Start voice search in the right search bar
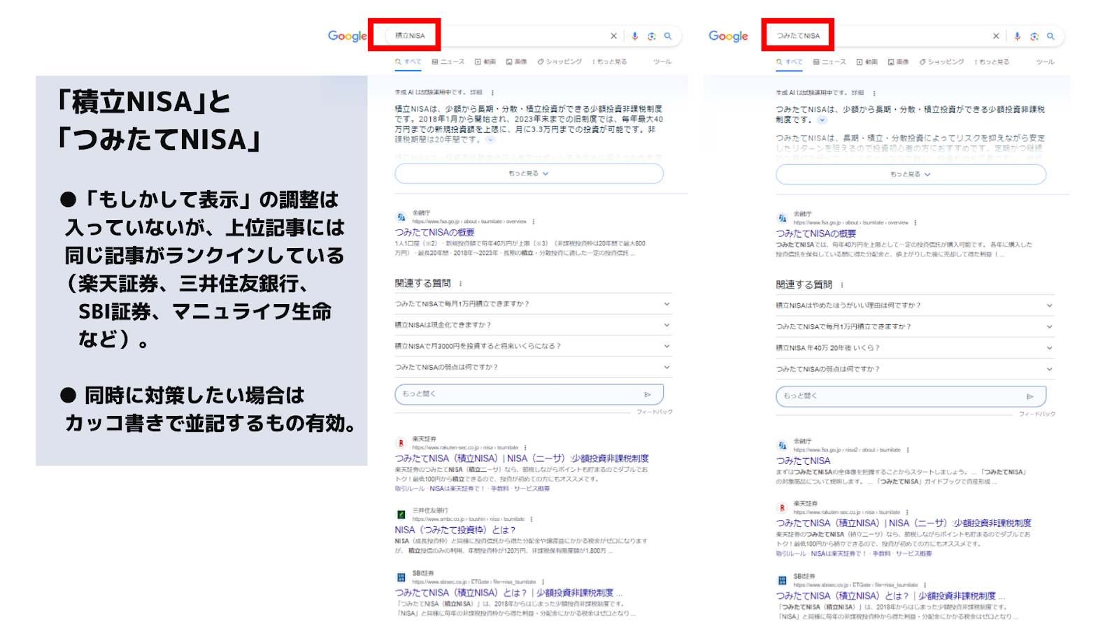Image resolution: width=1119 pixels, height=629 pixels. [x=1017, y=36]
